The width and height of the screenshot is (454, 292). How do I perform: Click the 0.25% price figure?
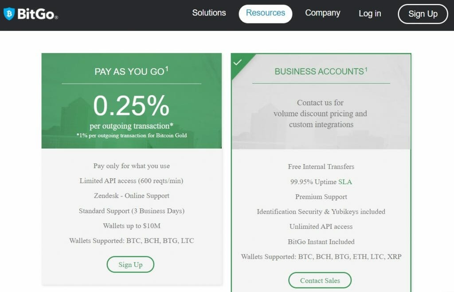(131, 106)
